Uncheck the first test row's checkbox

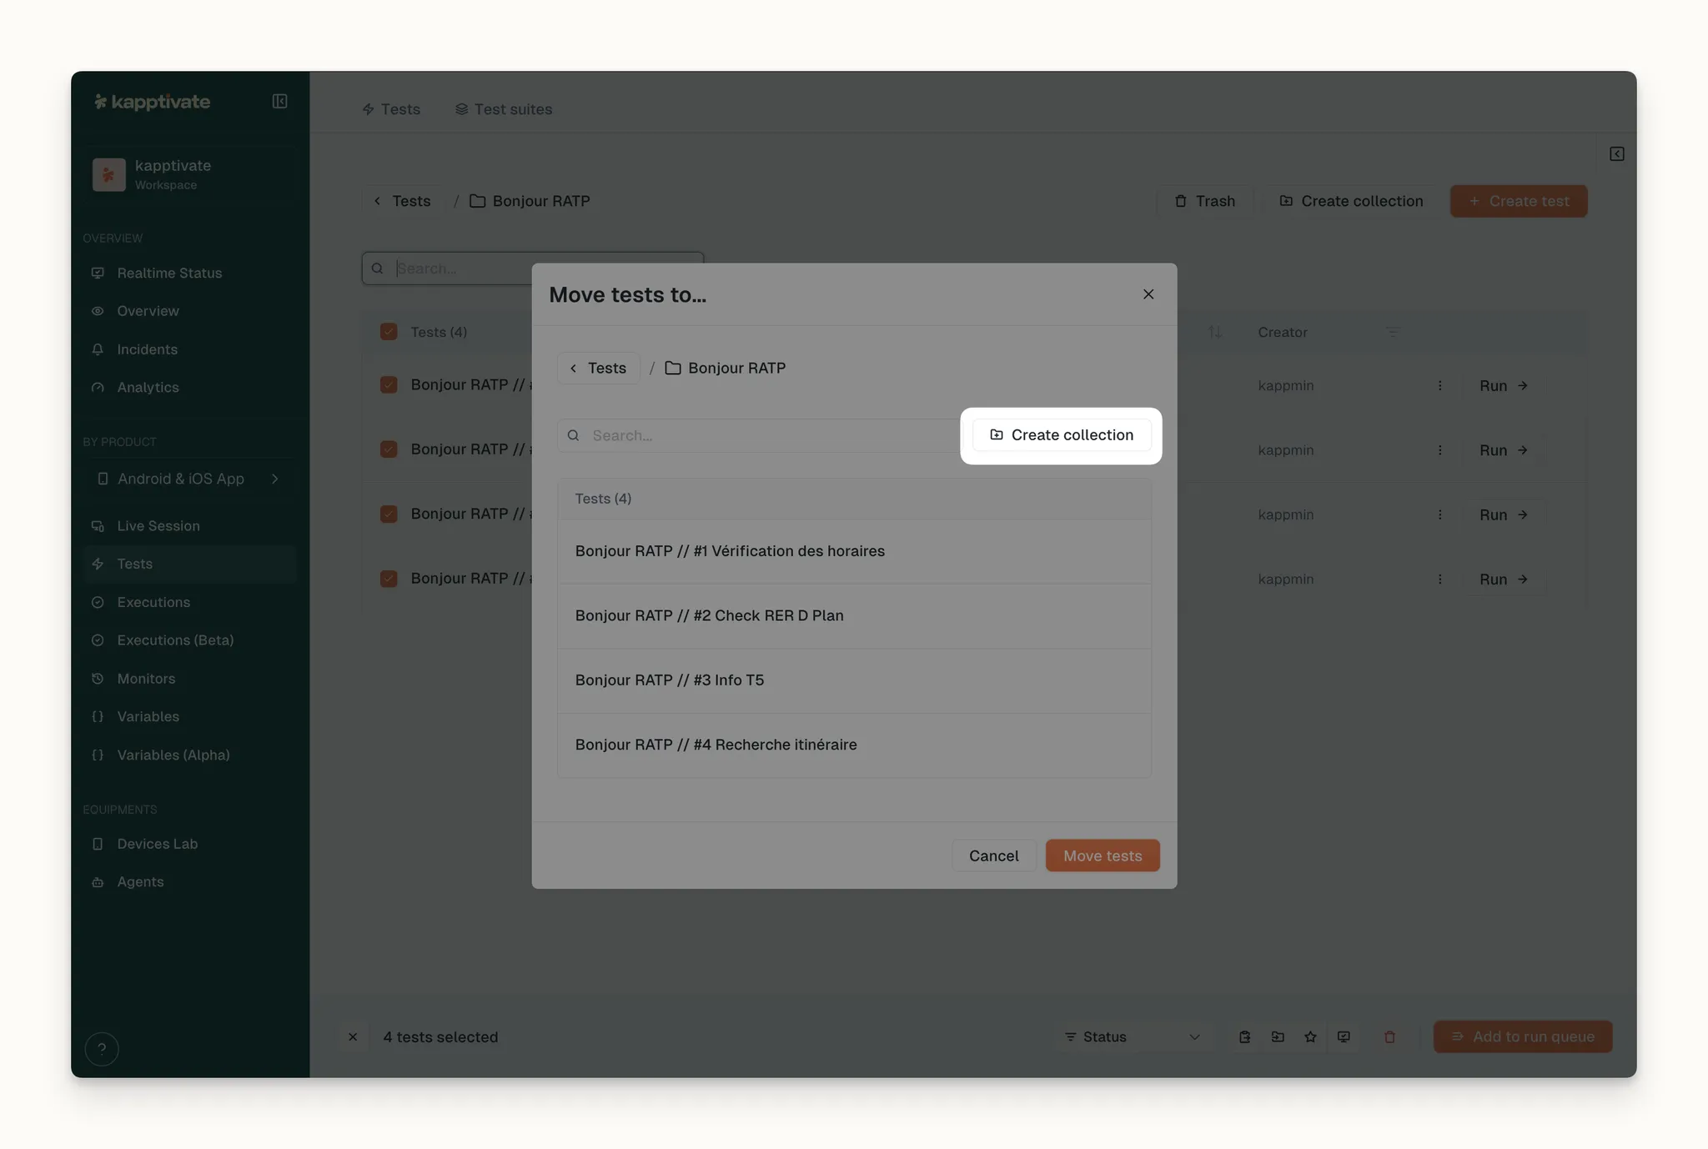point(389,384)
